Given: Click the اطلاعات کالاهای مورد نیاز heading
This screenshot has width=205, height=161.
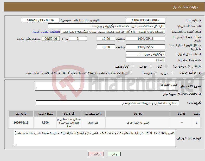Looking at the screenshot, I should tap(182, 94).
